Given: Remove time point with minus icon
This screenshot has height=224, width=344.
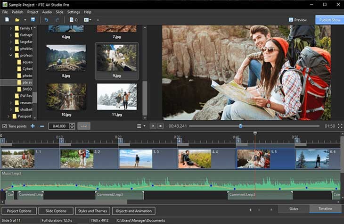Looking at the screenshot, I should pyautogui.click(x=42, y=126).
